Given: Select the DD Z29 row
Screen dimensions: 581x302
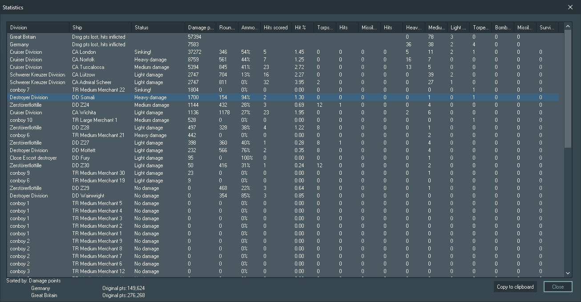Looking at the screenshot, I should [283, 188].
